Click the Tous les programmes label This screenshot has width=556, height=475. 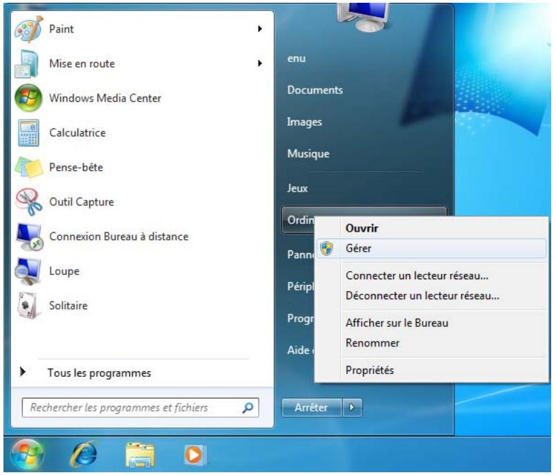click(x=100, y=373)
